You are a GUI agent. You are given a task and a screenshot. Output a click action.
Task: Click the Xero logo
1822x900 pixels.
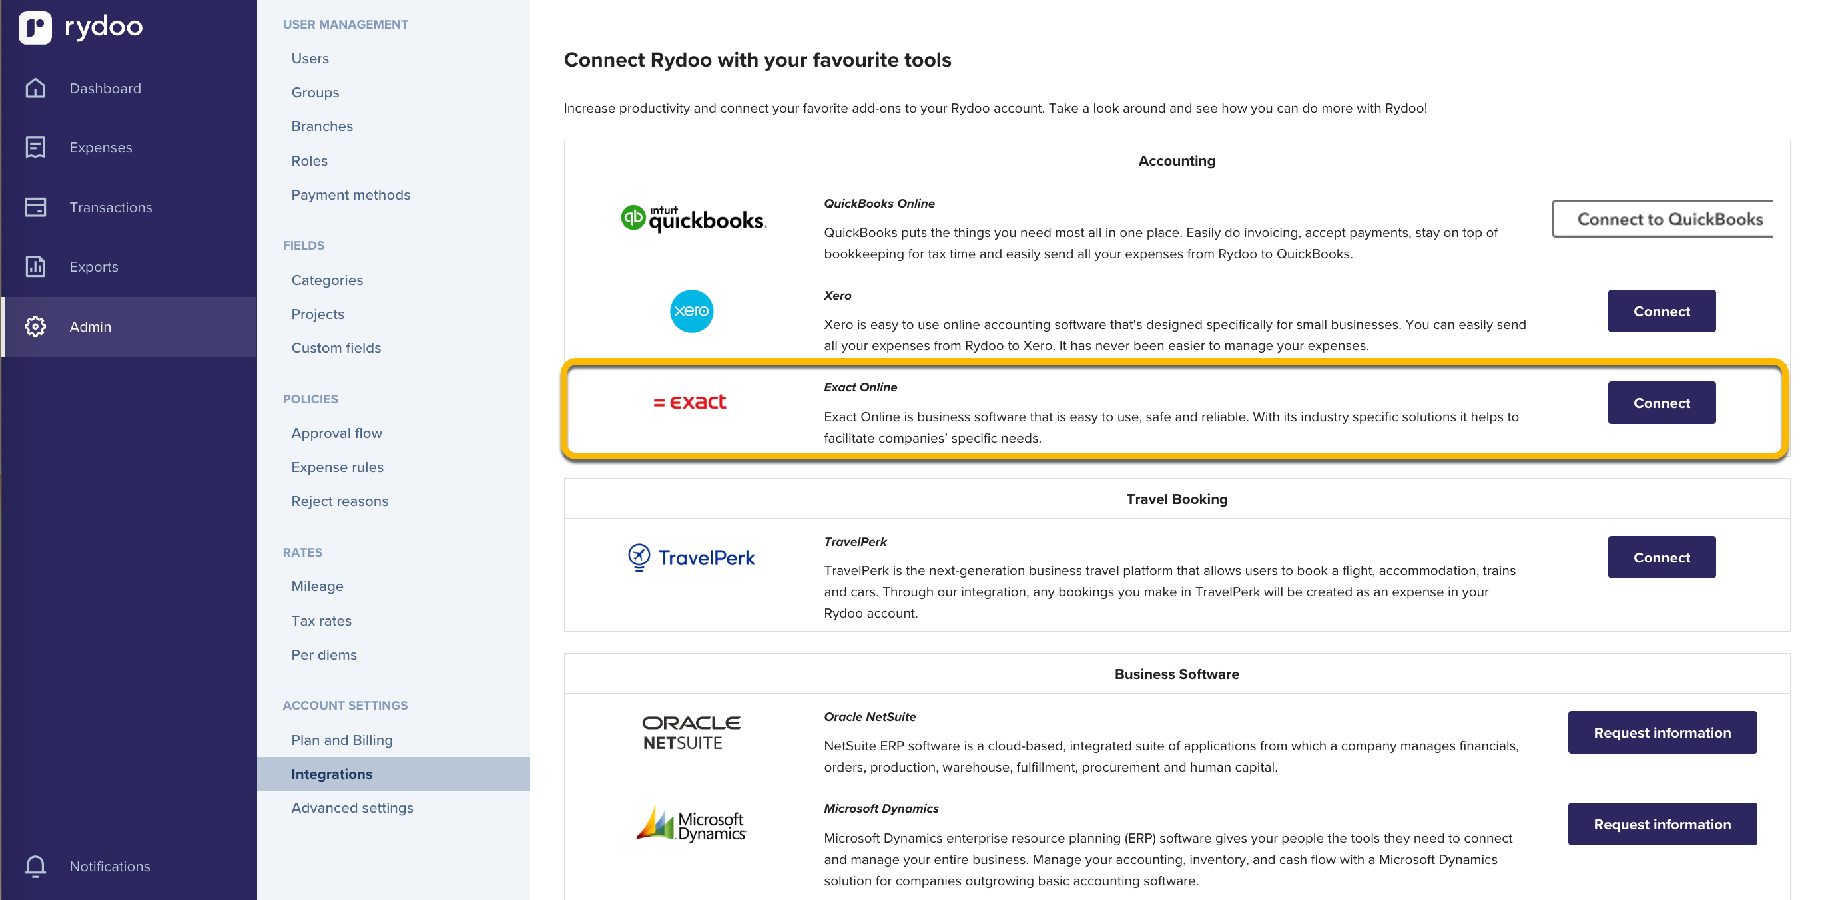[691, 310]
